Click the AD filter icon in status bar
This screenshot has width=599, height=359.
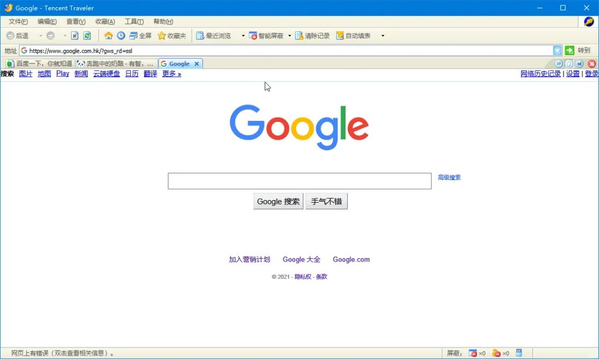(x=519, y=352)
